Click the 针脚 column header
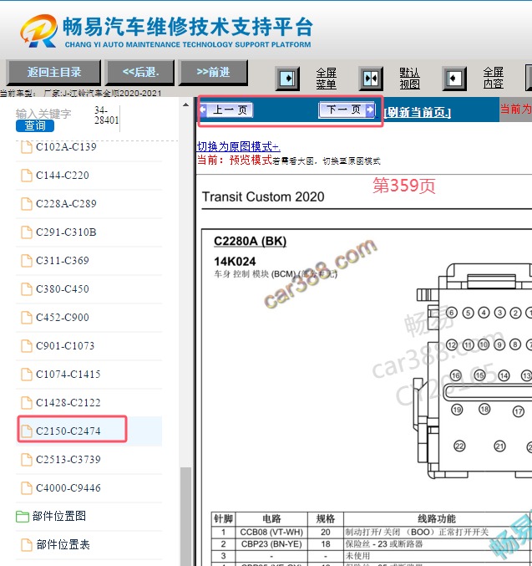The height and width of the screenshot is (566, 532). (x=224, y=518)
